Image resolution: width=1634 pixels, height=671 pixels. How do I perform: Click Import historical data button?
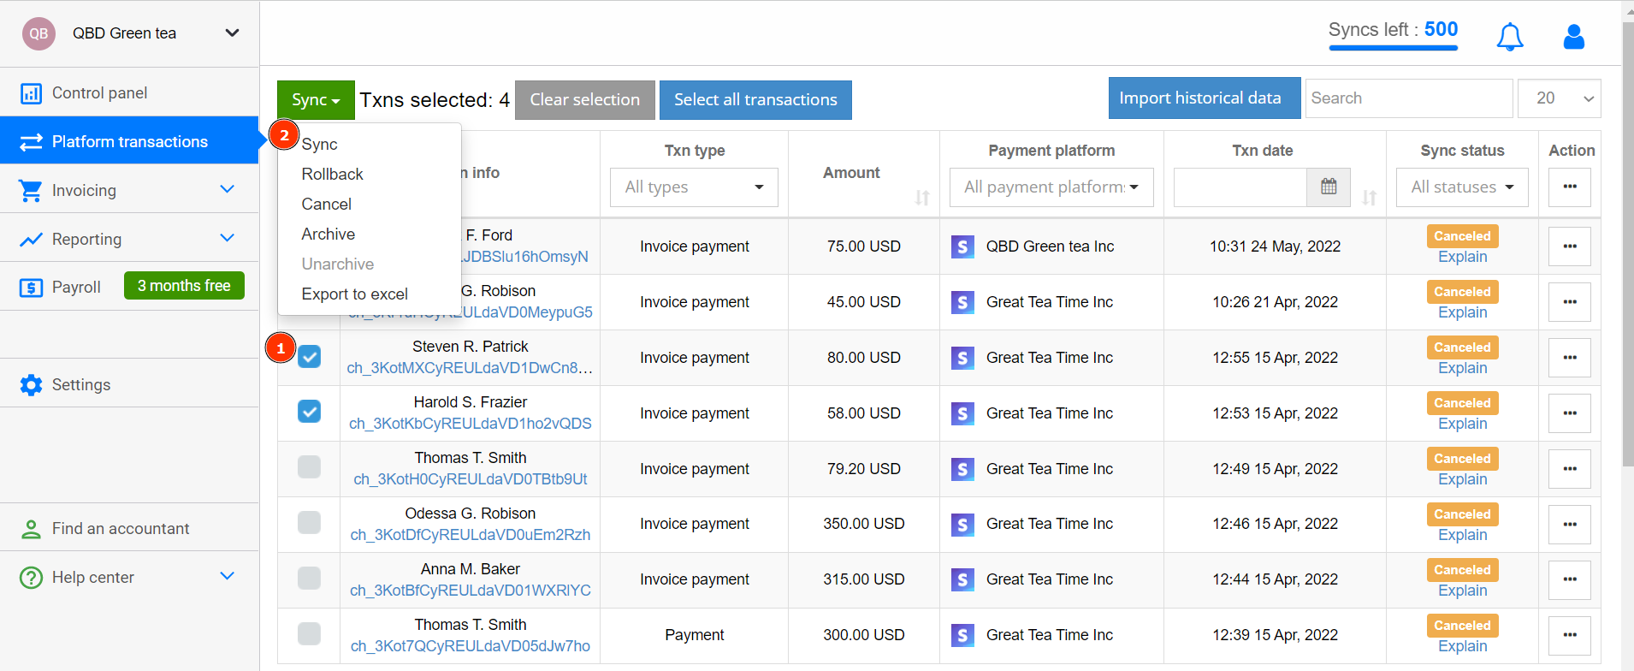click(x=1205, y=98)
